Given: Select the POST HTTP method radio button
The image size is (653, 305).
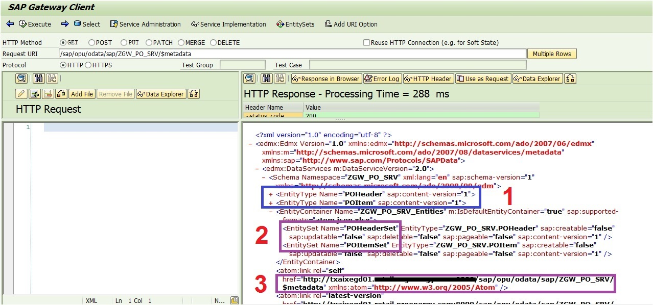Looking at the screenshot, I should tap(91, 42).
